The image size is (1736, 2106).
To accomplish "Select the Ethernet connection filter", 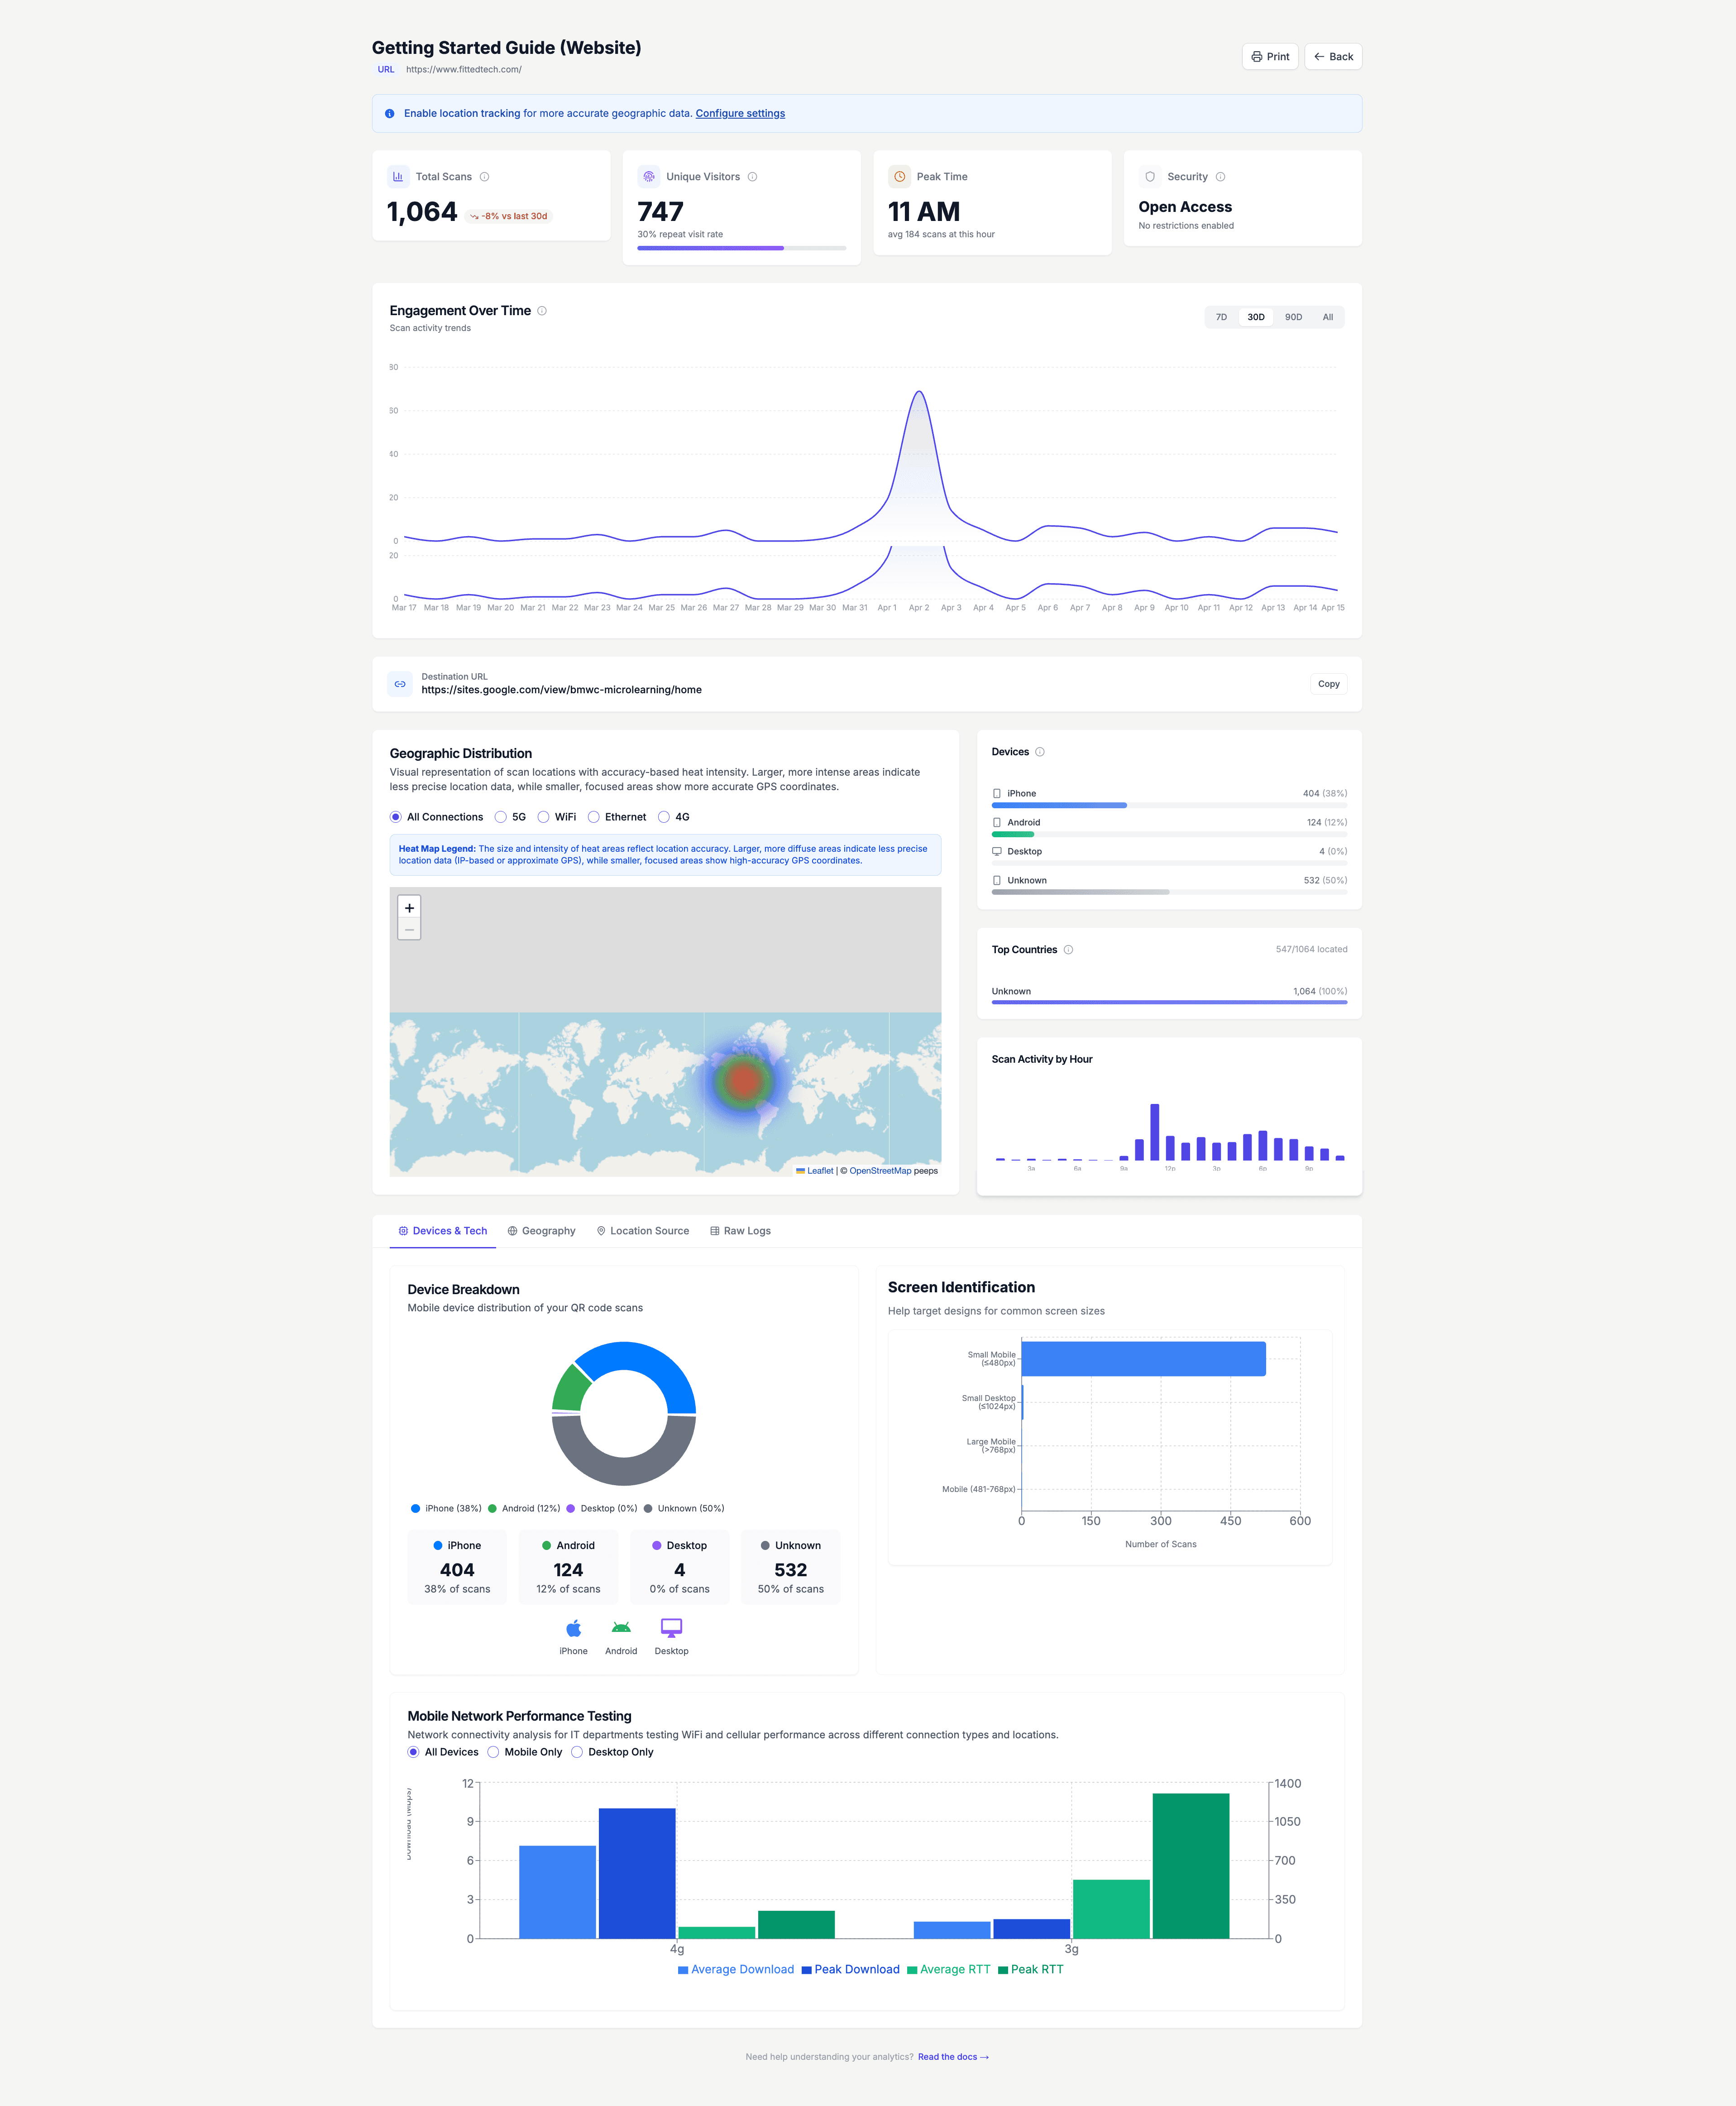I will click(x=594, y=816).
